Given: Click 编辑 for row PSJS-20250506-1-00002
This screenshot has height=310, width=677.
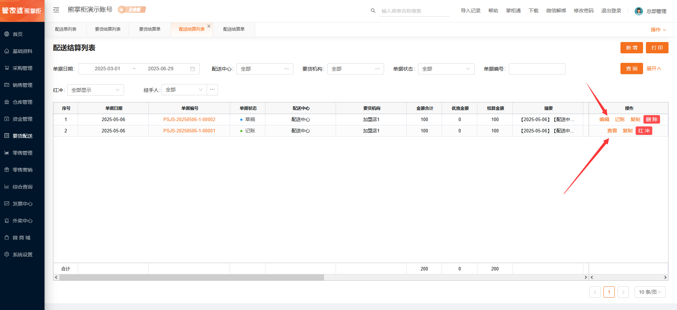Looking at the screenshot, I should [x=604, y=119].
